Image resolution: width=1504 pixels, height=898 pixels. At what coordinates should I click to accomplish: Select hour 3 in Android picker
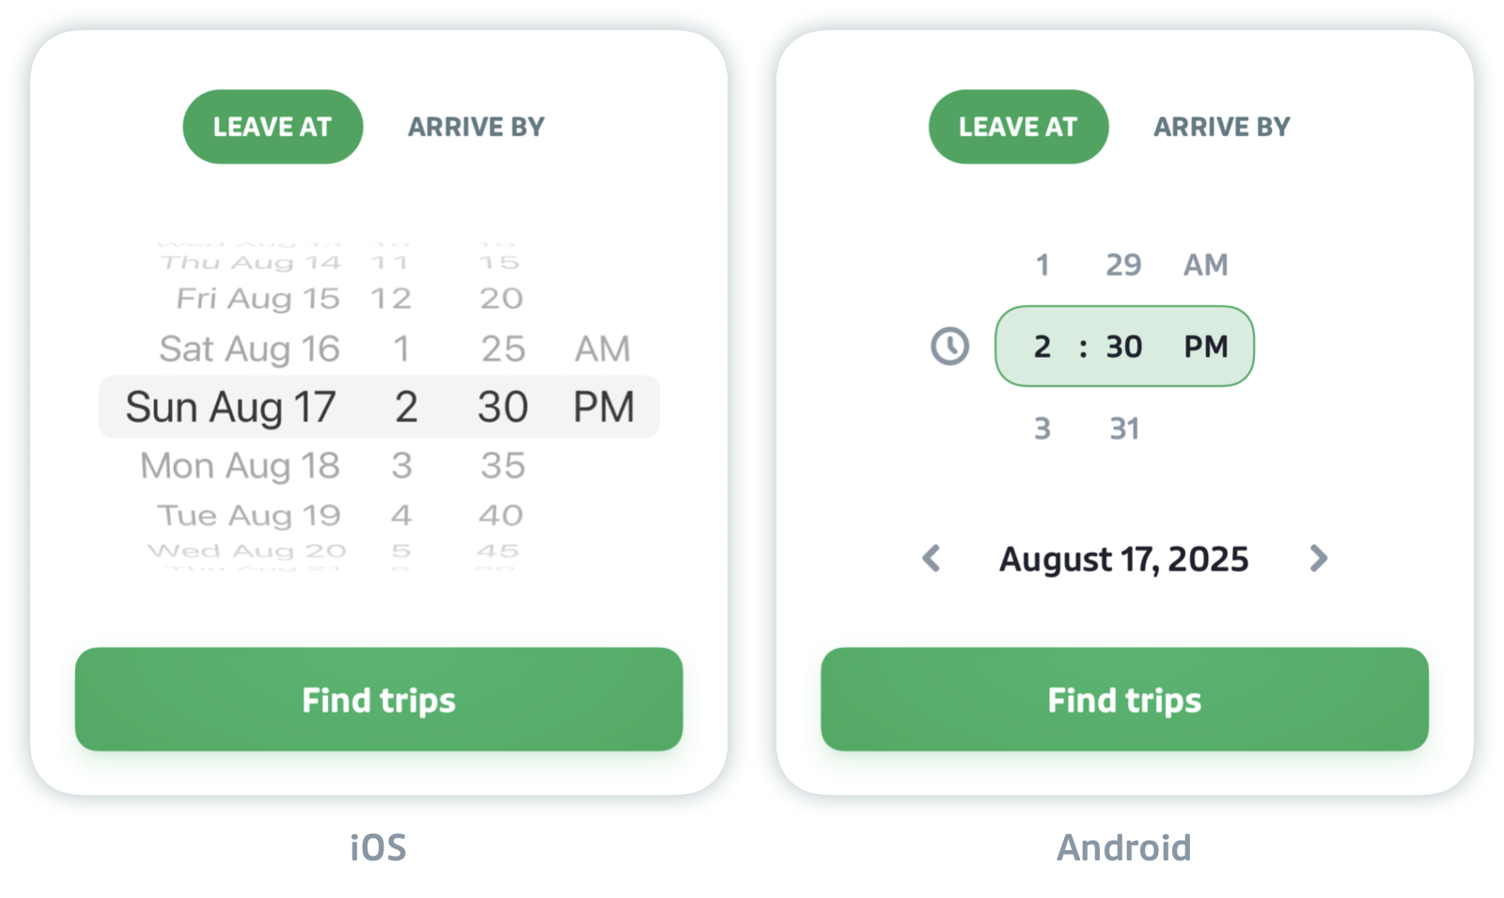click(1042, 428)
